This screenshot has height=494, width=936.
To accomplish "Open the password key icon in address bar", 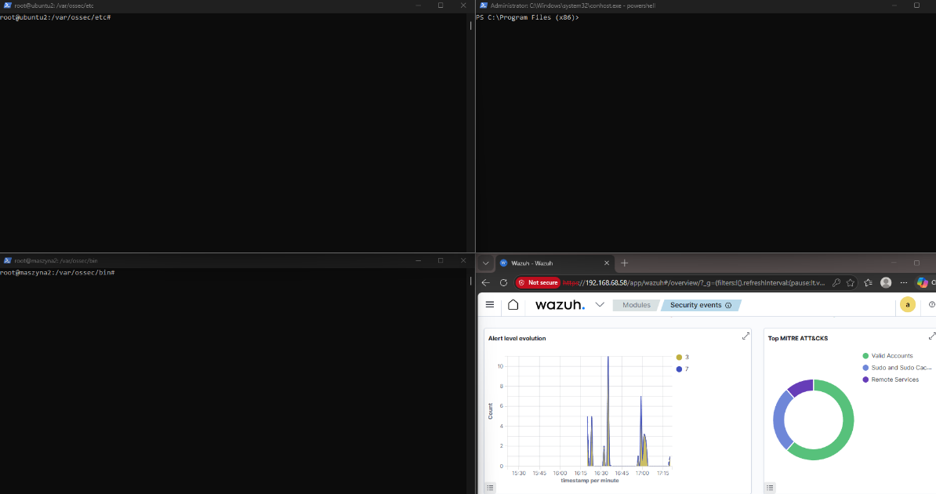I will tap(836, 282).
